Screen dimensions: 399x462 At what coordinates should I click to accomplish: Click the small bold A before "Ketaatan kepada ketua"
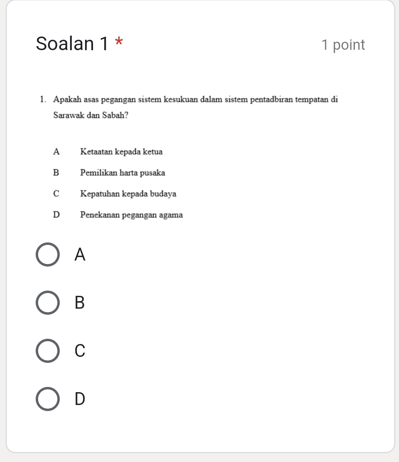tap(56, 152)
